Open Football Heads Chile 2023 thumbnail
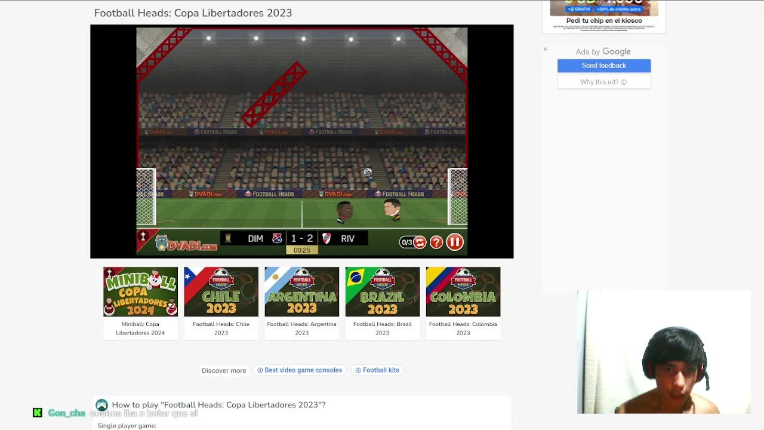The image size is (764, 430). point(221,291)
